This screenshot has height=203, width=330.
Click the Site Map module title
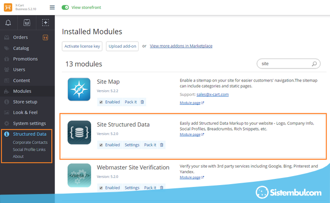pos(108,82)
